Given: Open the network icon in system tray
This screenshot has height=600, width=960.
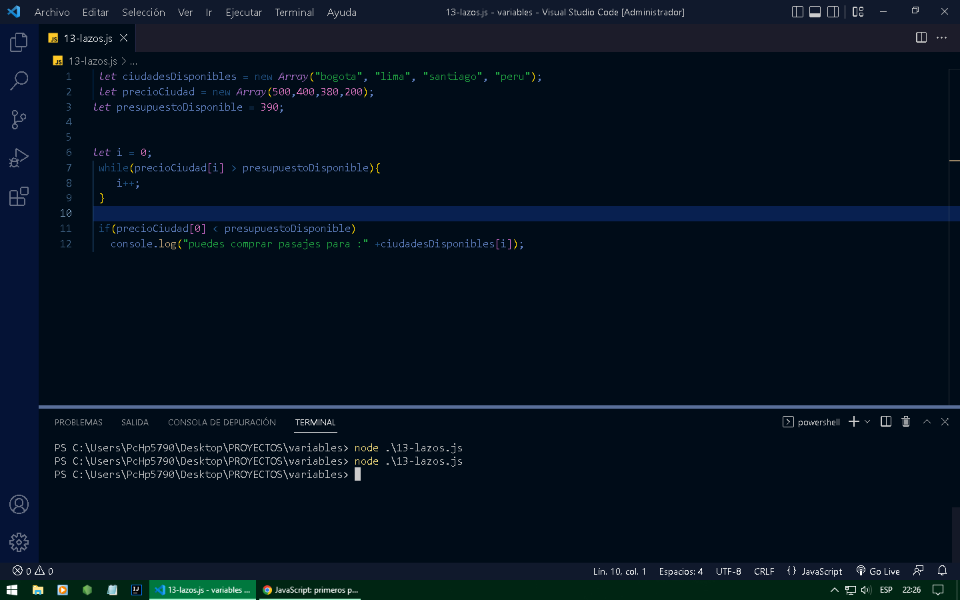Looking at the screenshot, I should (850, 590).
